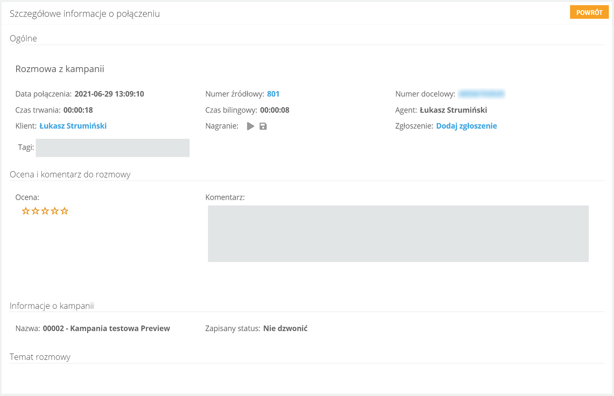The image size is (614, 396).
Task: Click the Rozmowa z kampanii heading
Action: point(60,69)
